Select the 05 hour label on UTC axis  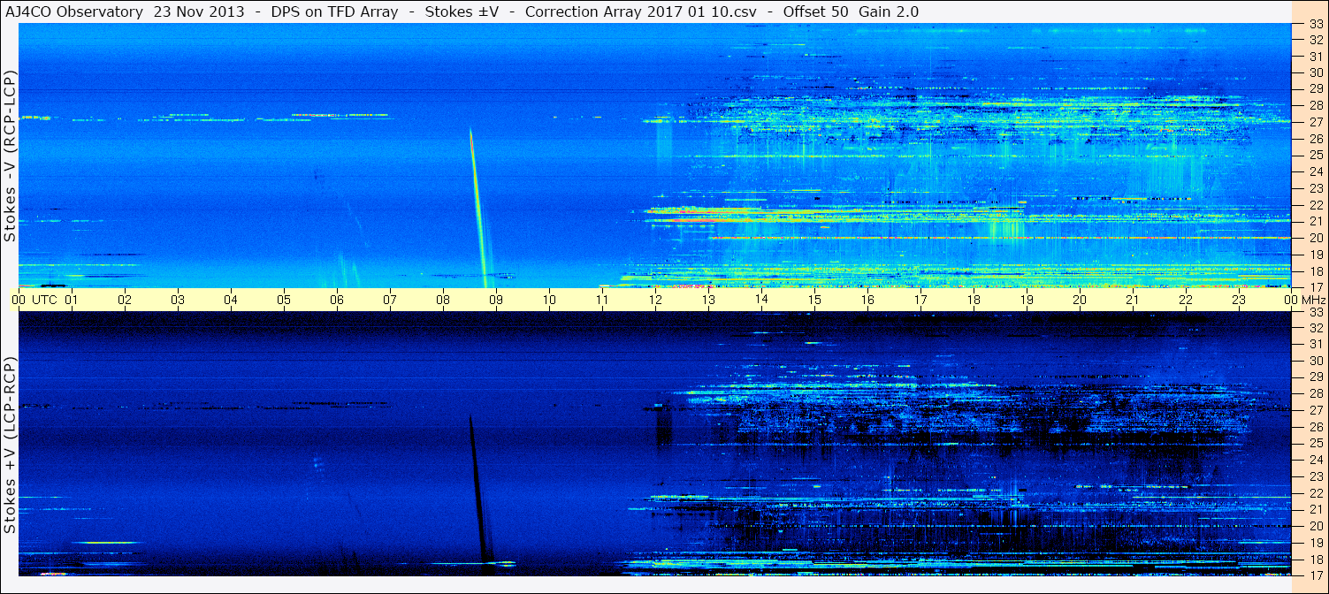pos(284,300)
